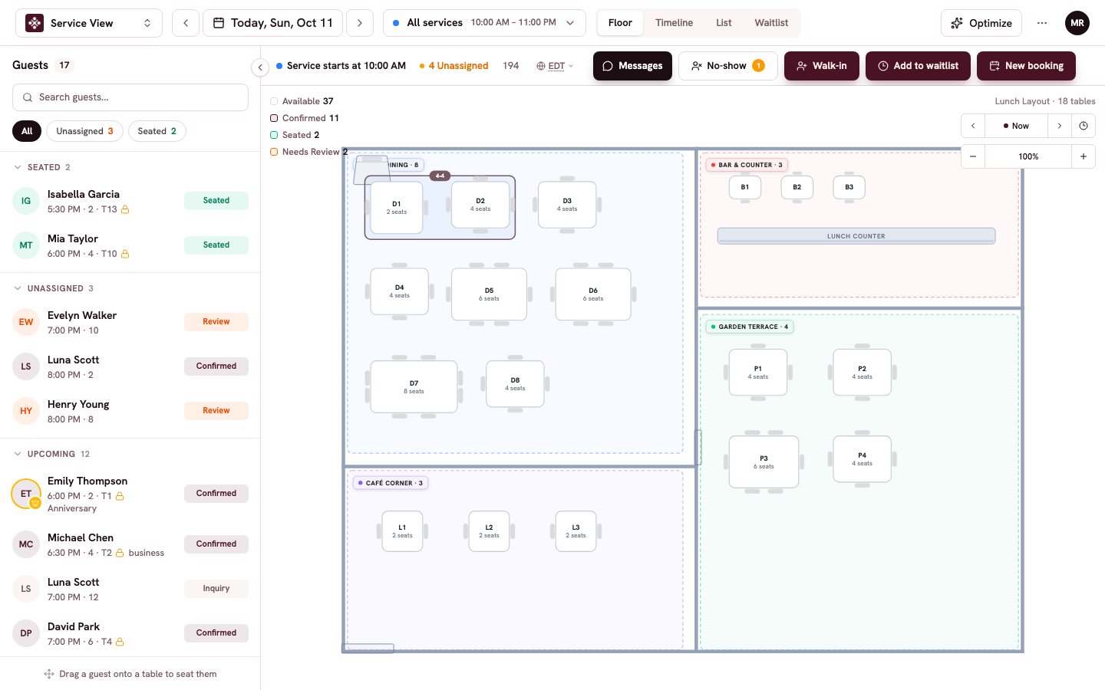Image resolution: width=1105 pixels, height=690 pixels.
Task: Switch to the Waitlist tab
Action: coord(771,23)
